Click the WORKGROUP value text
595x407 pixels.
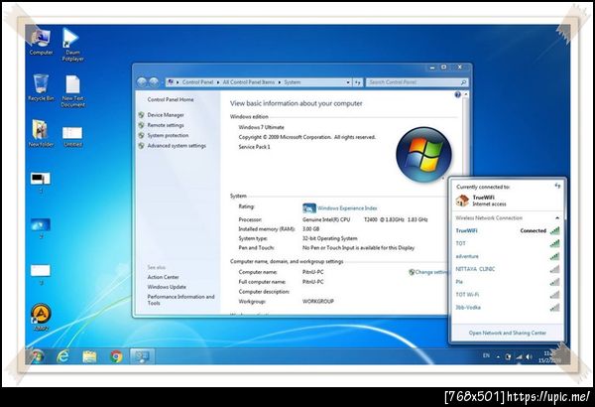point(318,302)
